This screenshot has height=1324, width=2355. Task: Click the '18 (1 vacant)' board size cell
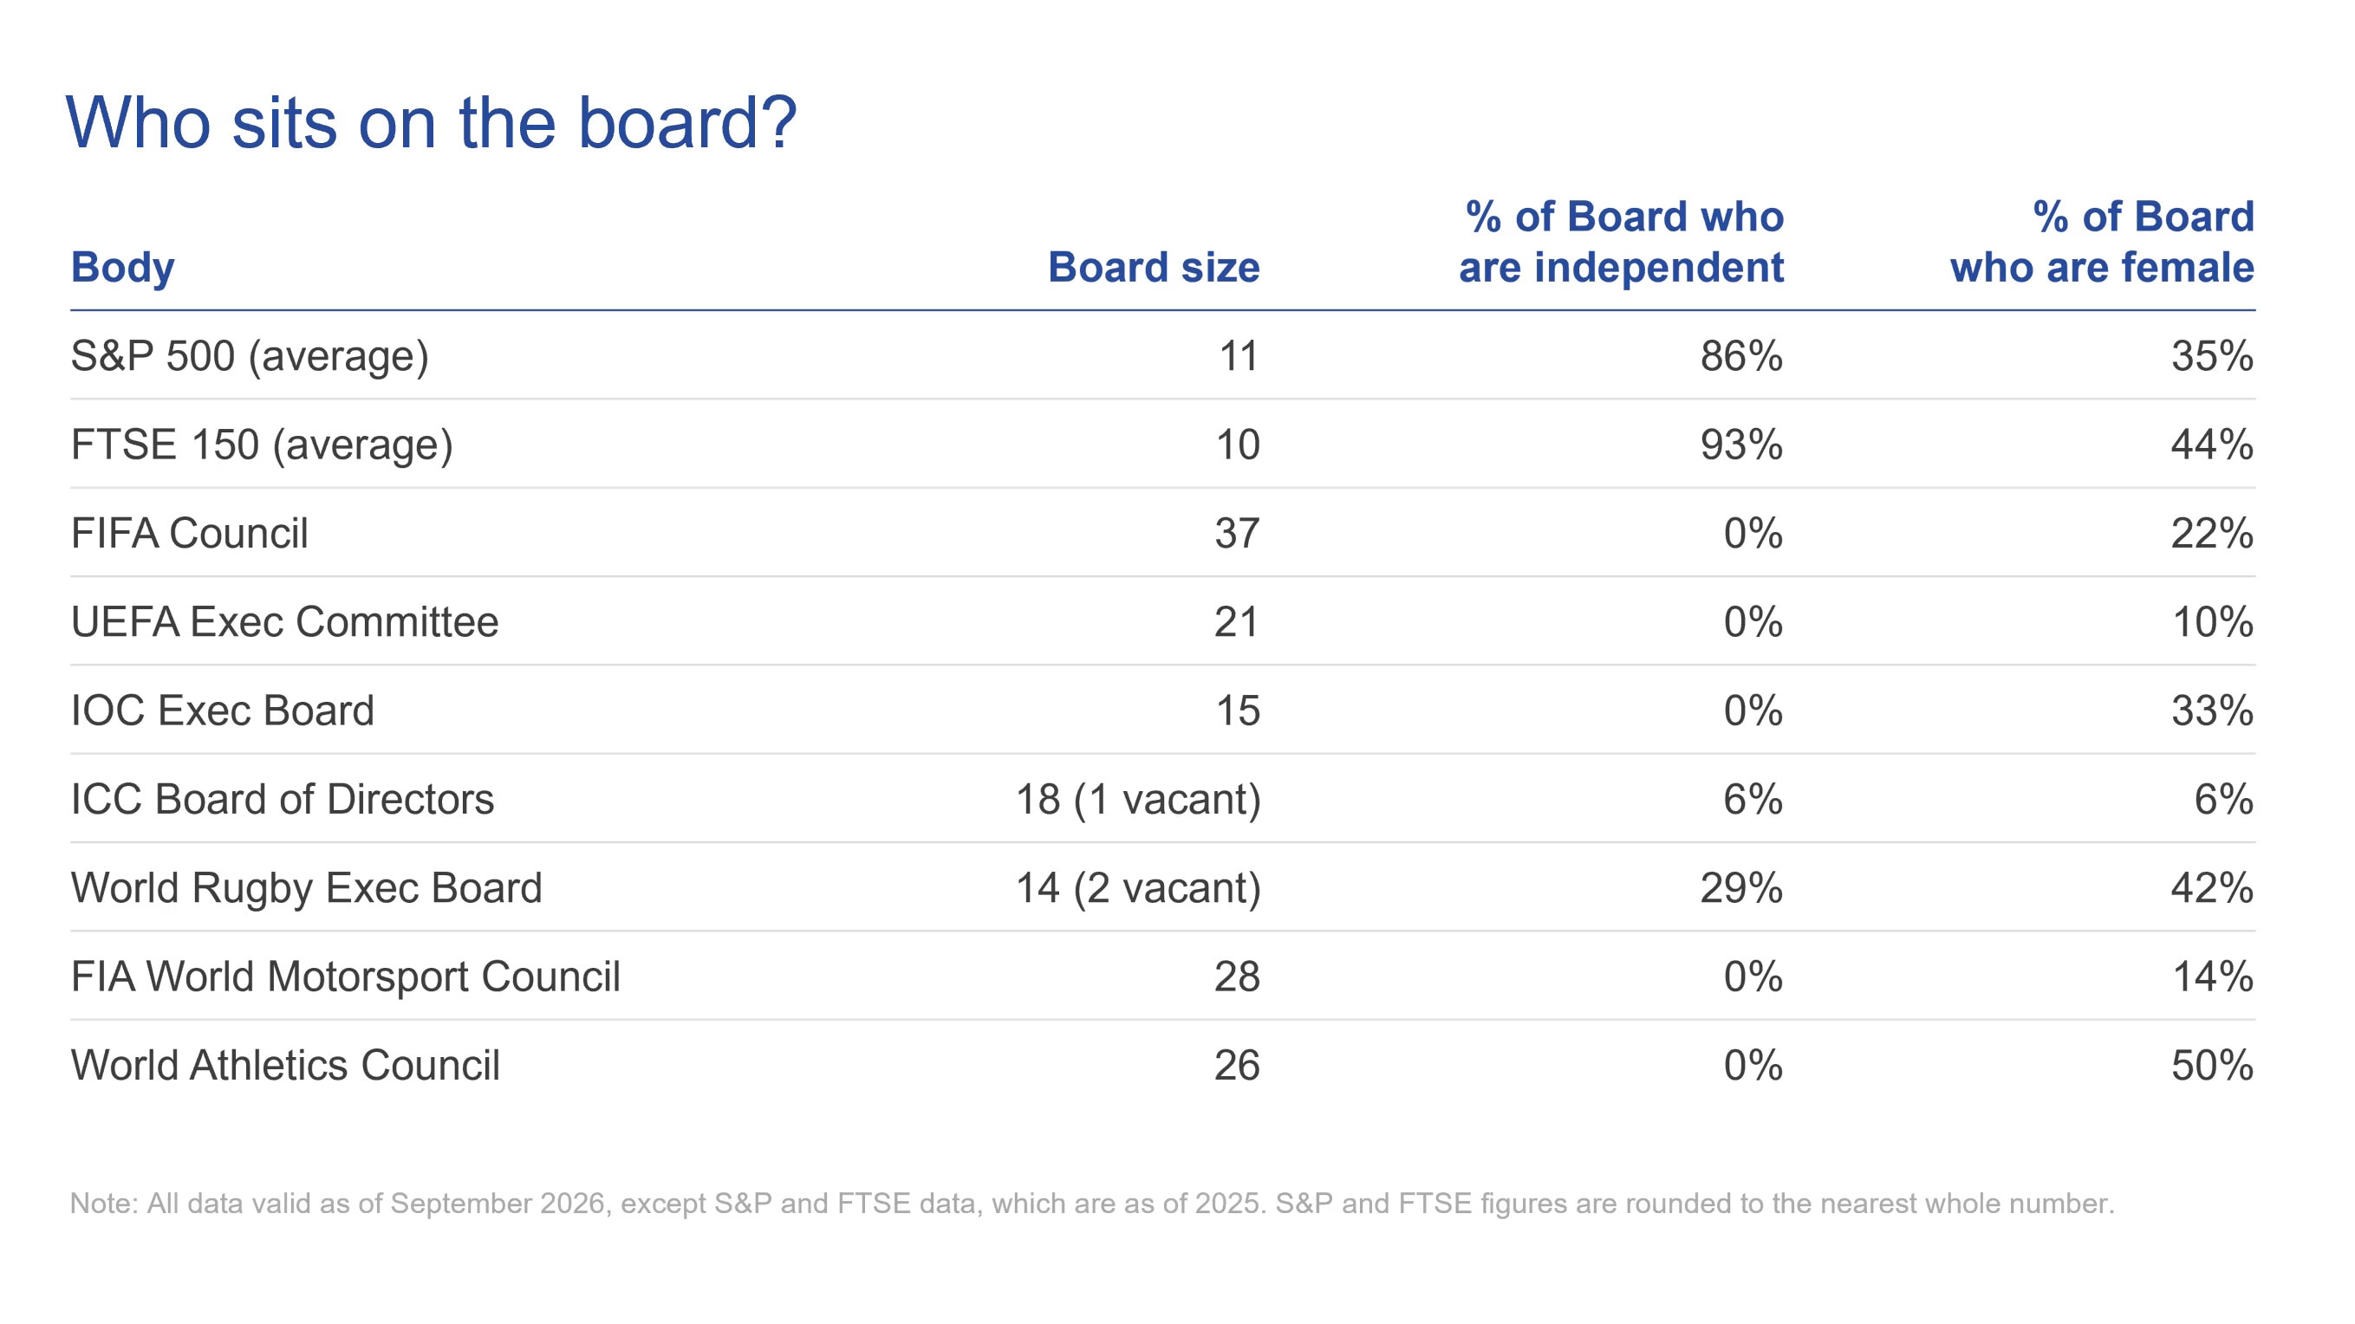[1138, 800]
